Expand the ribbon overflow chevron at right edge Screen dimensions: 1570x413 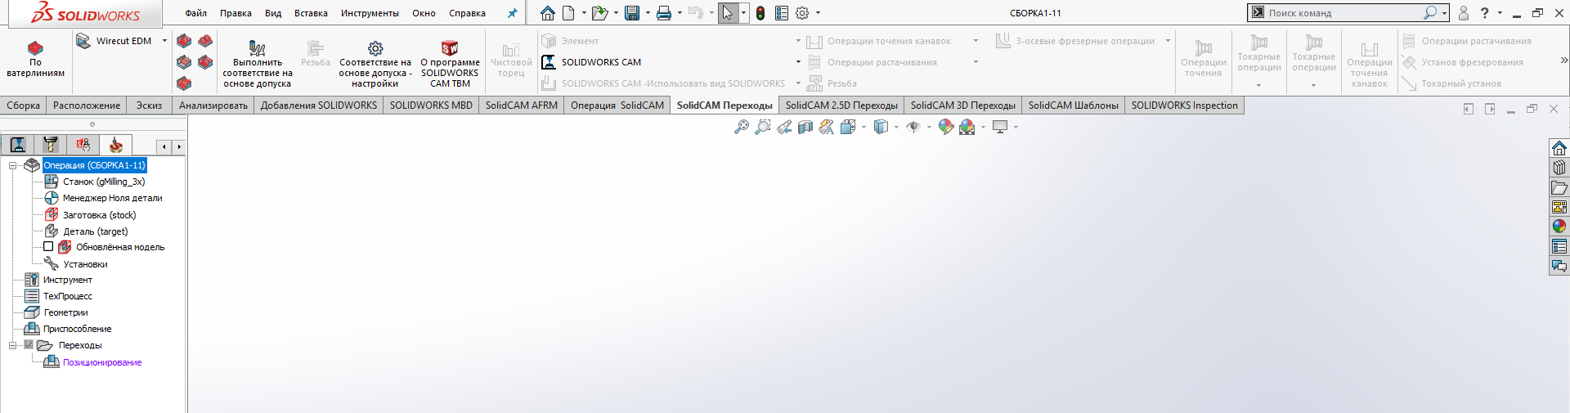tap(1564, 60)
